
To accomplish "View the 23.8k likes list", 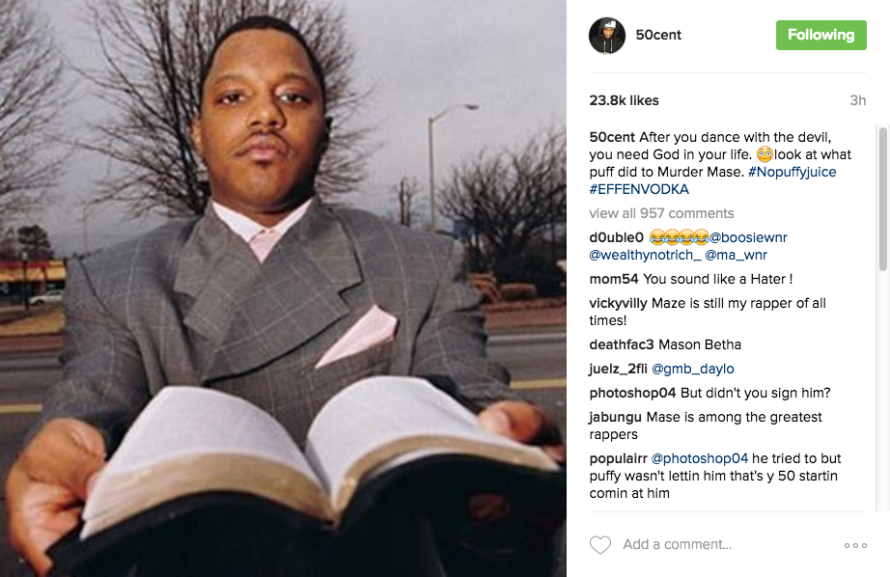I will click(624, 100).
